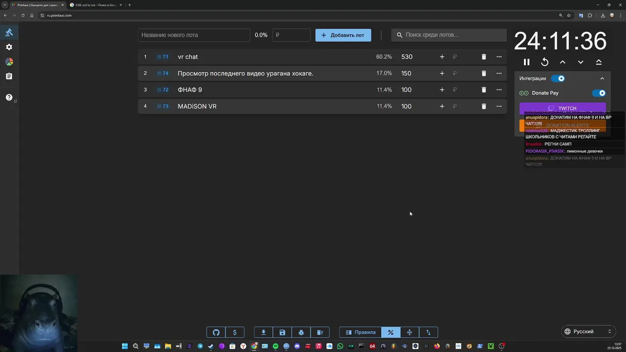
Task: Click the clear all lots sweep icon
Action: click(x=320, y=332)
